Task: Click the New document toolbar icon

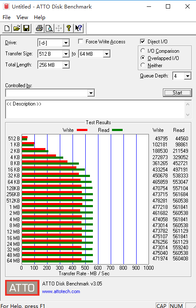Action: coord(7,29)
